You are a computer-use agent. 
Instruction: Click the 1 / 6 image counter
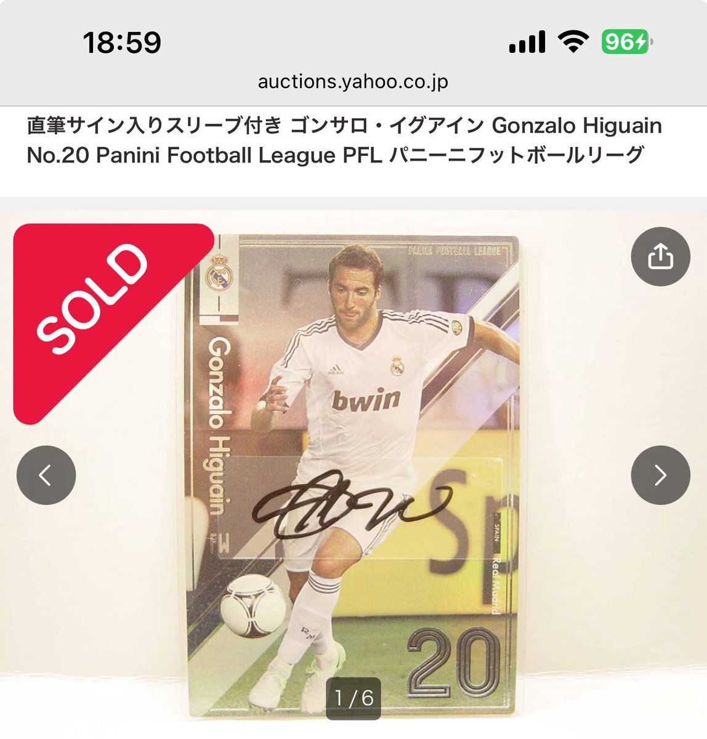click(x=353, y=698)
